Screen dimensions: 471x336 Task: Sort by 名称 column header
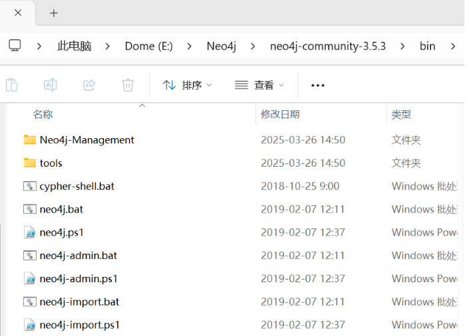pyautogui.click(x=43, y=114)
